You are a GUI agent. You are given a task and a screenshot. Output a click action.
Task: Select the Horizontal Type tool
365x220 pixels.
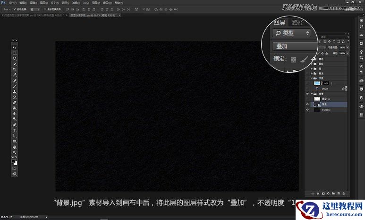pos(15,130)
